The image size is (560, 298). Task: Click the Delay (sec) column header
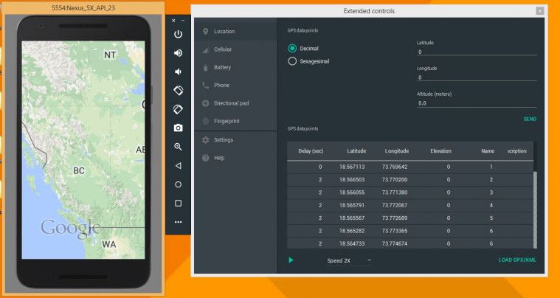(311, 151)
